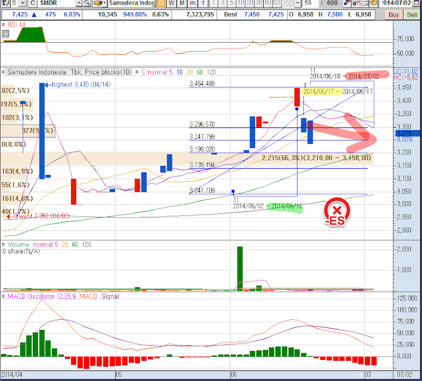Click the 3,296,578 price level label
422x381 pixels.
[202, 124]
